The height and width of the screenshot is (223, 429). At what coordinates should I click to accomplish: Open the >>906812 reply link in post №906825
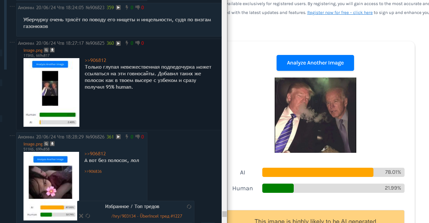tap(96, 60)
